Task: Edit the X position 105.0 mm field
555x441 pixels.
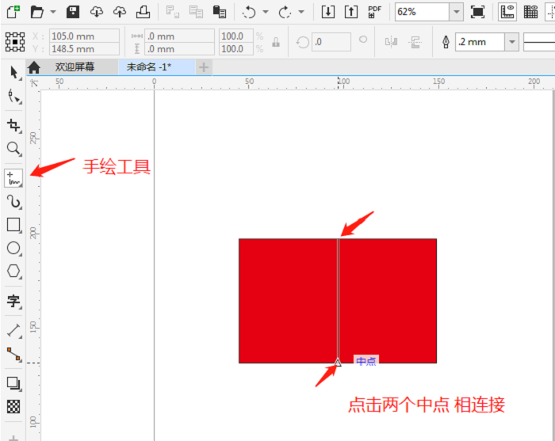Action: [x=84, y=36]
